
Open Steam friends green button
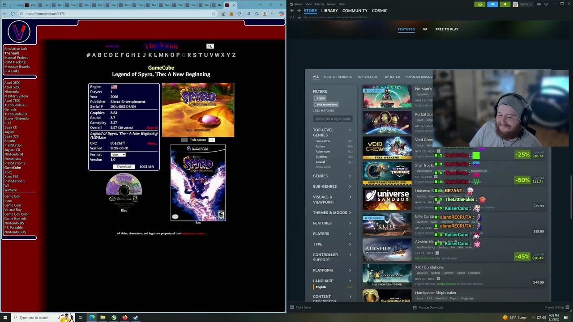pos(480,4)
